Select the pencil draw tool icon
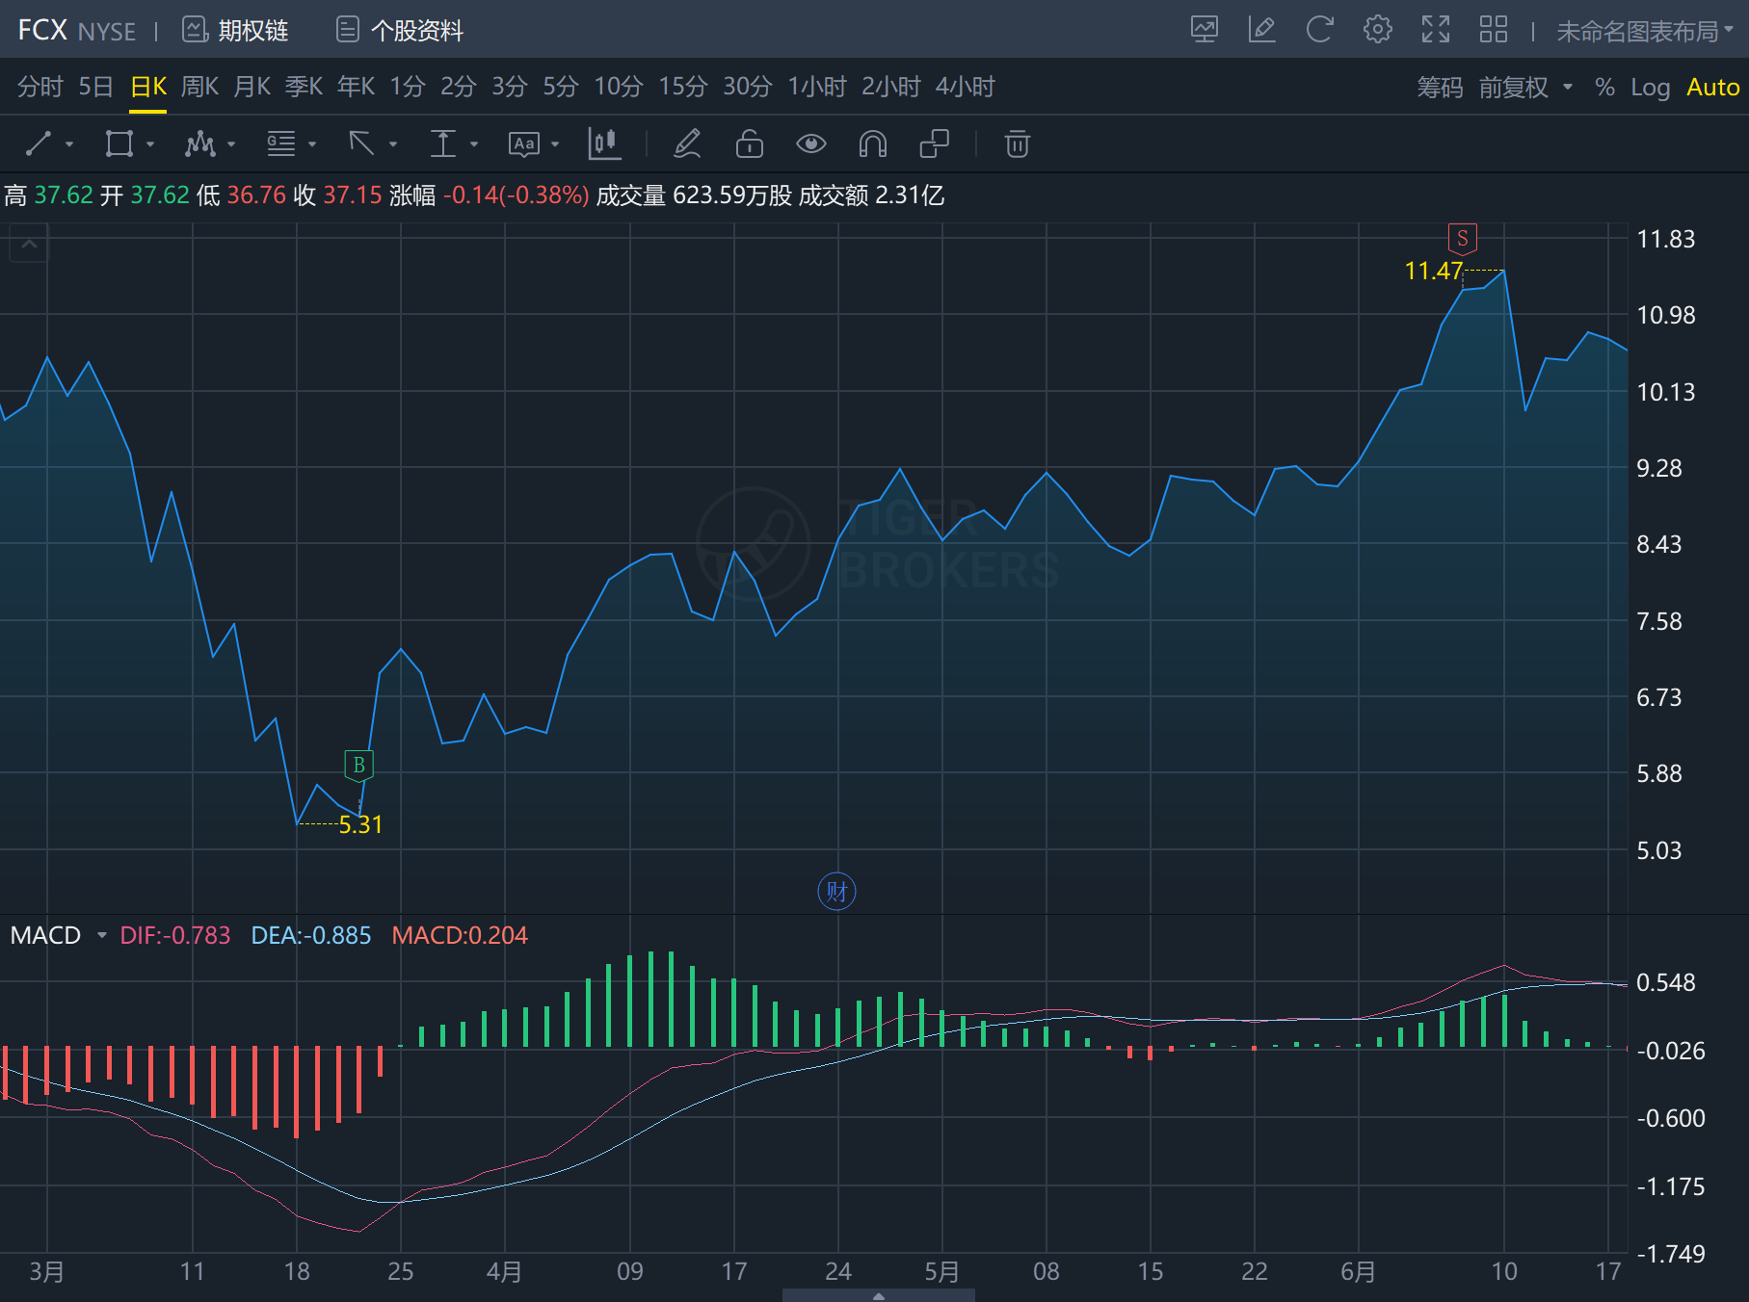1749x1302 pixels. (687, 144)
